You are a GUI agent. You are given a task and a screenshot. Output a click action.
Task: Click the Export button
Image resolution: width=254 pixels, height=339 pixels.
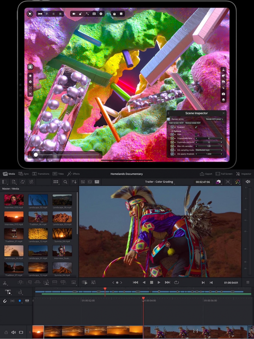click(206, 174)
